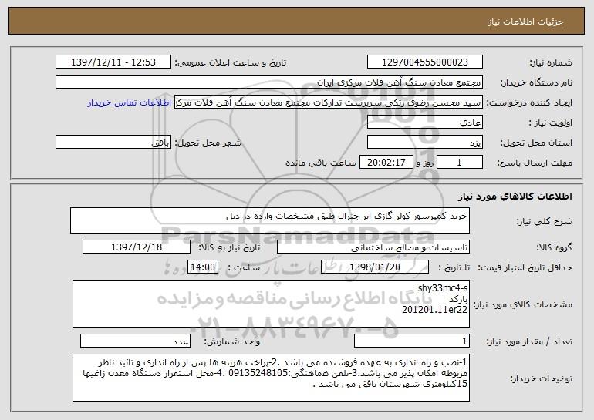Click the label مهلت ارسال پاسخ
Viewport: 594px width, 420px height.
[535, 163]
